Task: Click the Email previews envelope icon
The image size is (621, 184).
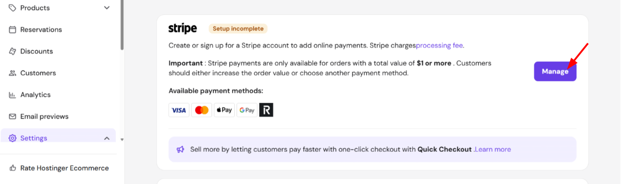Action: [13, 117]
